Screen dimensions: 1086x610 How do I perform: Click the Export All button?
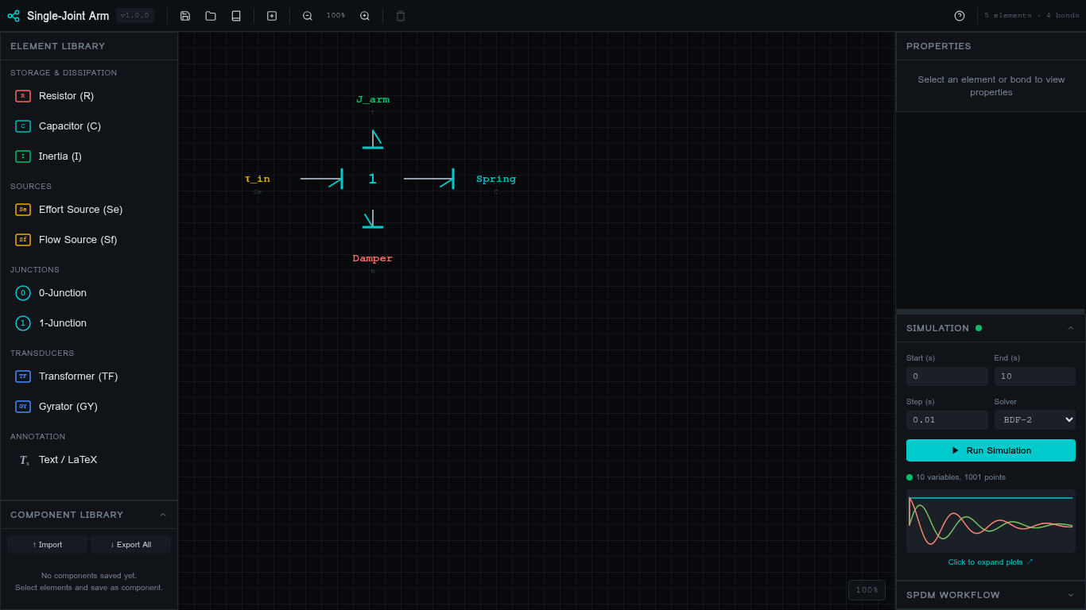coord(130,545)
